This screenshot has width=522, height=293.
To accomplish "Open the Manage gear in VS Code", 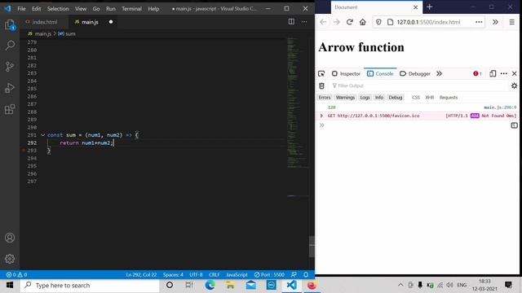I will tap(10, 259).
